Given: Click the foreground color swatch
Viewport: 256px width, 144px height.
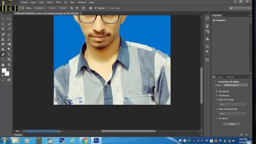Looking at the screenshot, I should point(4,70).
